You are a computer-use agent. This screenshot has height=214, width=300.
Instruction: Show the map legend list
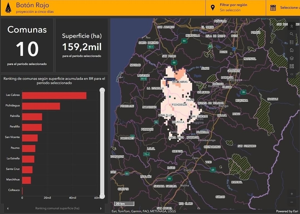[291, 42]
